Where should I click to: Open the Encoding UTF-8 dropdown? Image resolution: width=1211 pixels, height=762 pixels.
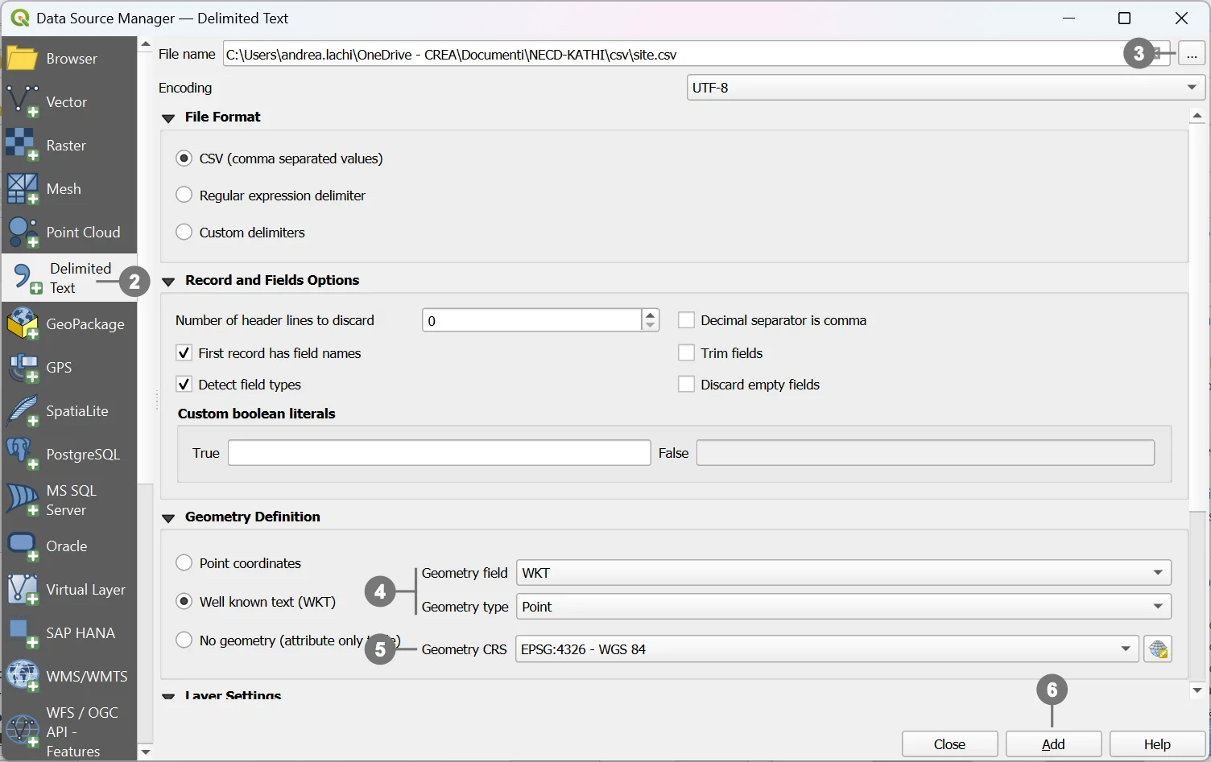pos(945,88)
